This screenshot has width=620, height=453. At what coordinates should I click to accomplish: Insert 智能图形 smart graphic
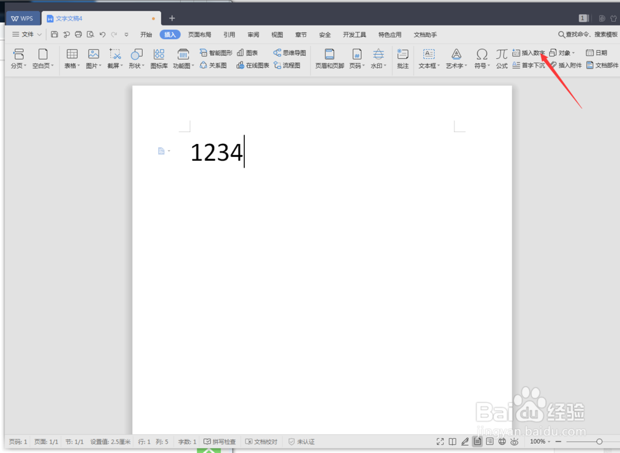[x=216, y=53]
